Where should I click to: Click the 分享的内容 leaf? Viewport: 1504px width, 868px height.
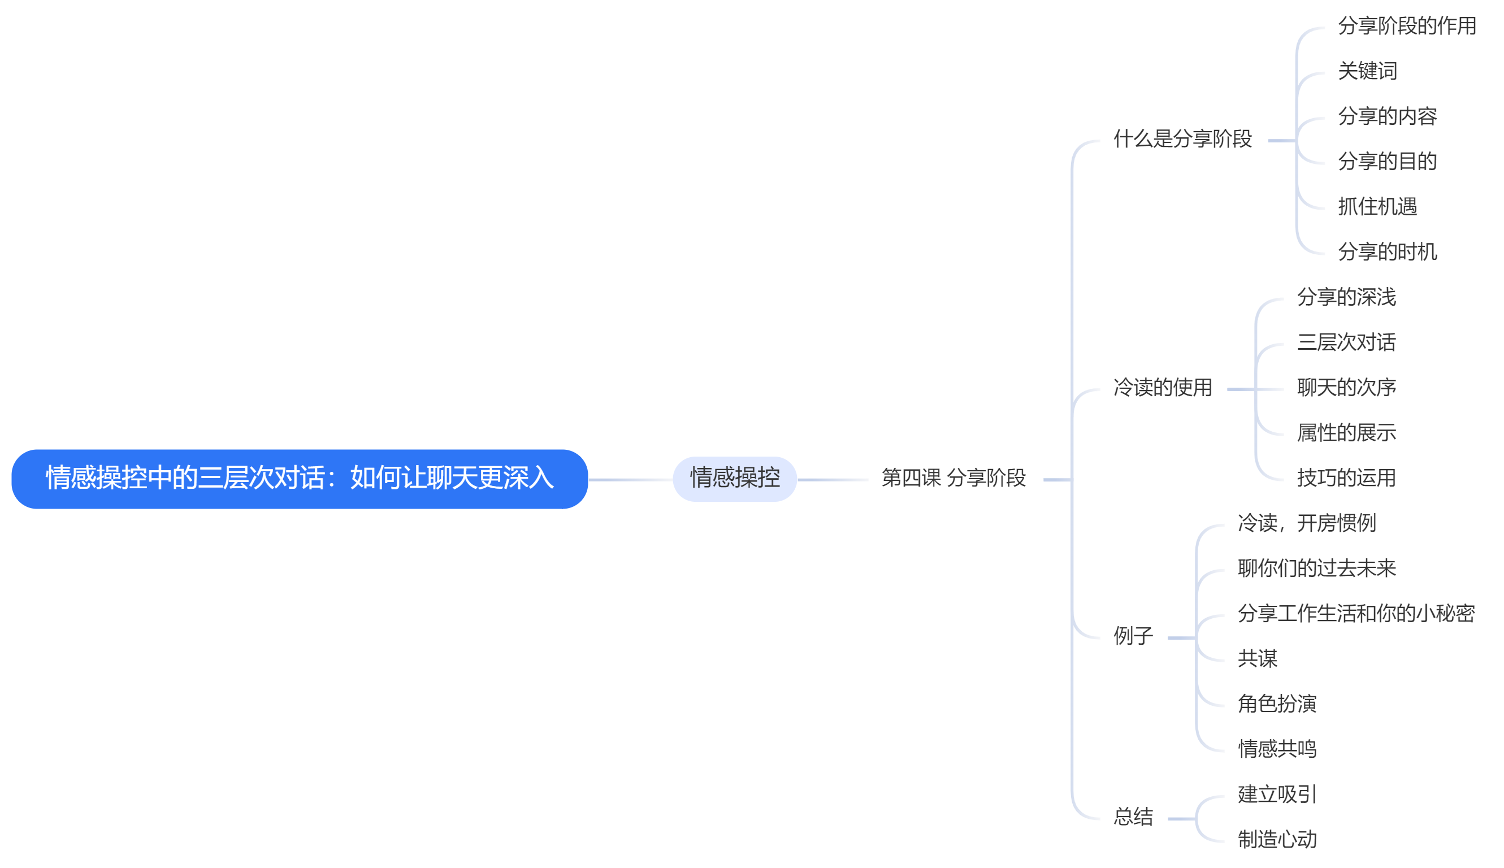click(1387, 117)
